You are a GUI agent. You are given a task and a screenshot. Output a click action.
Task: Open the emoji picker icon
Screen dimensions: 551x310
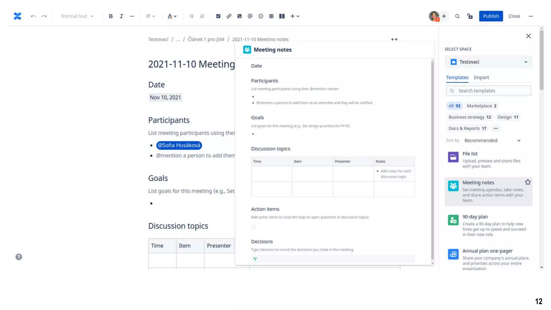(x=260, y=16)
